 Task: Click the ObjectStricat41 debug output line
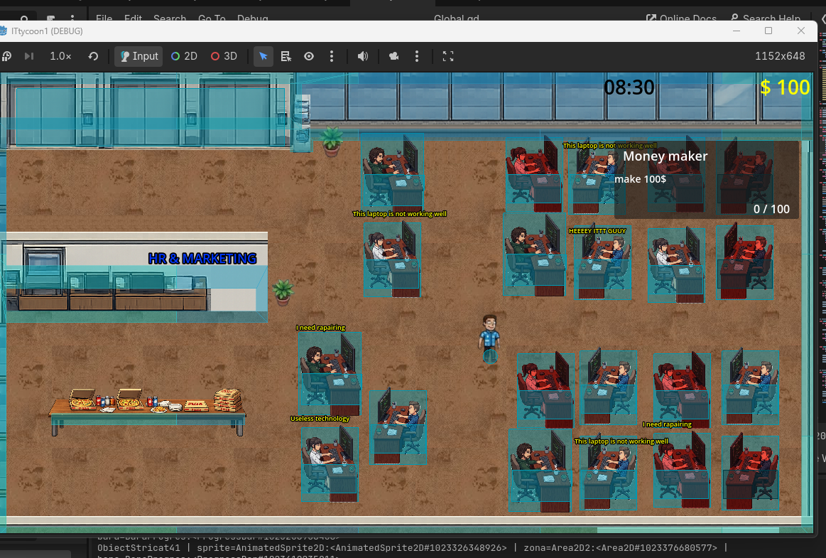(x=411, y=548)
